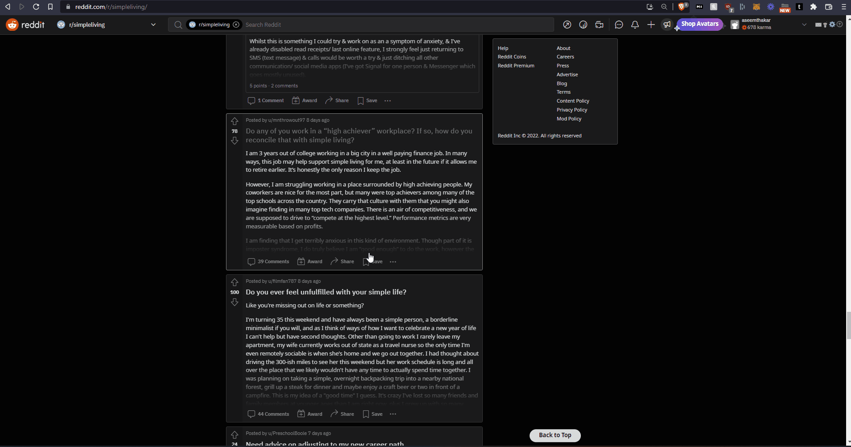Image resolution: width=851 pixels, height=447 pixels.
Task: Click the video create camera icon
Action: pyautogui.click(x=599, y=25)
